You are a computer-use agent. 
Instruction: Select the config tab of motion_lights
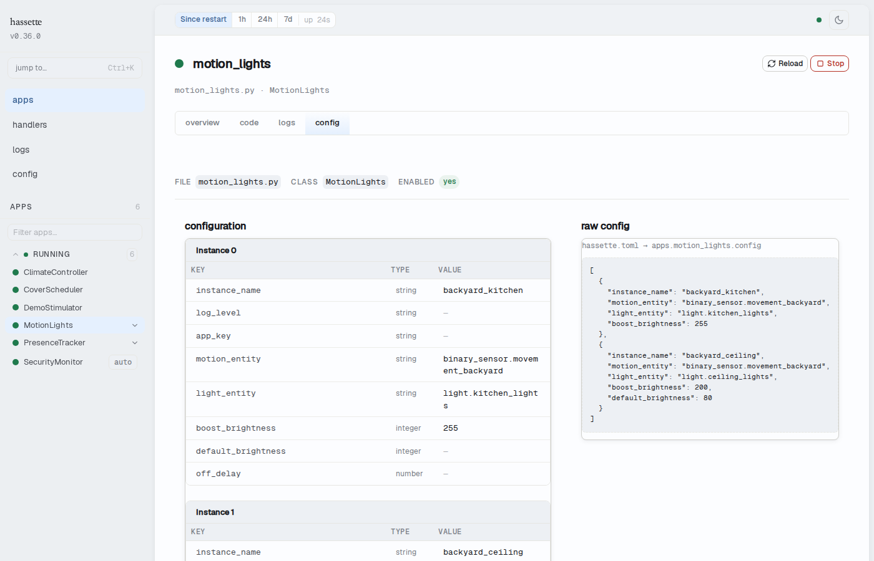[x=327, y=123]
